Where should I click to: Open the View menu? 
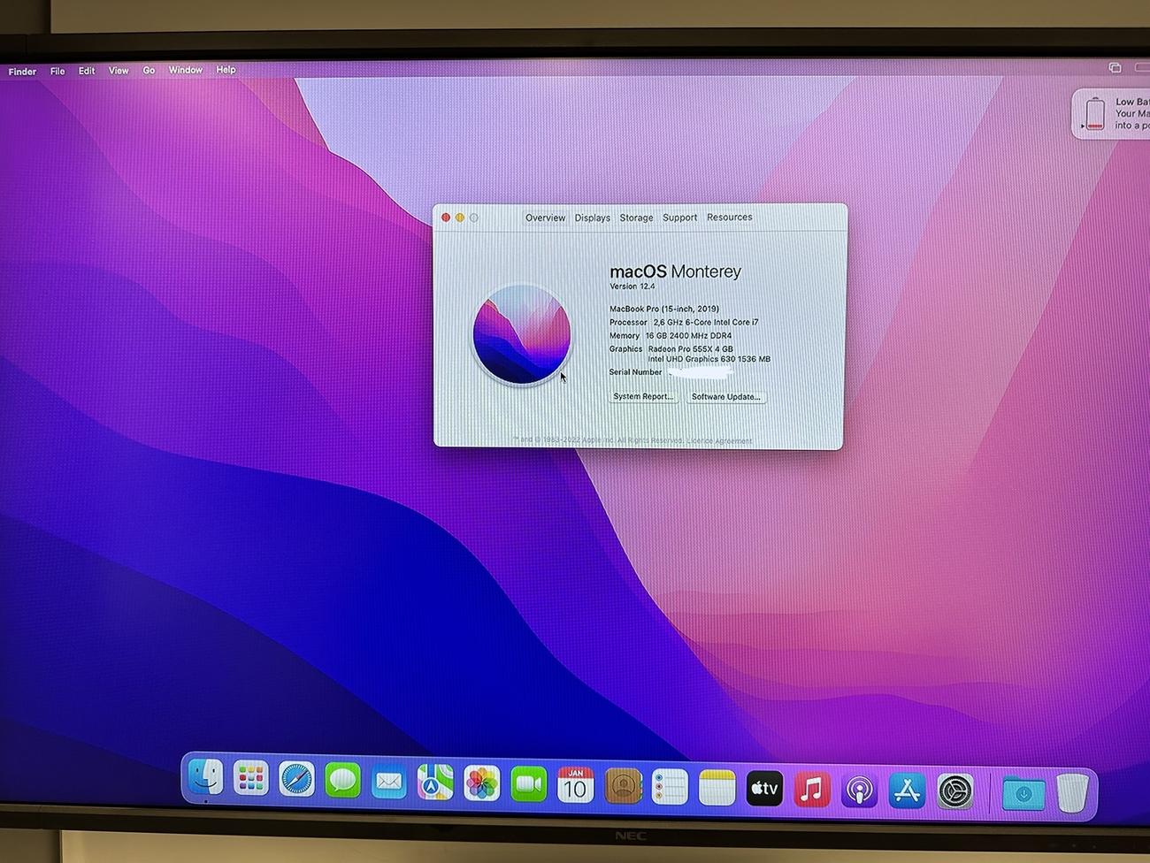[x=119, y=71]
